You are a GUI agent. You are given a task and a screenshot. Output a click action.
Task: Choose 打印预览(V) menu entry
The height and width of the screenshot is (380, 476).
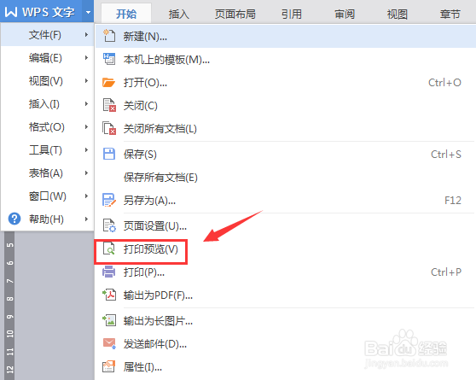pyautogui.click(x=286, y=249)
